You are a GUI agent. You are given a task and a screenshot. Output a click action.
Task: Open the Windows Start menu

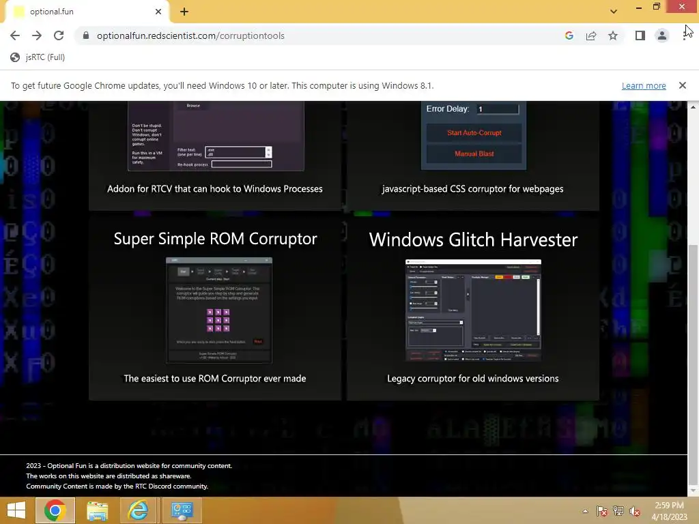16,510
